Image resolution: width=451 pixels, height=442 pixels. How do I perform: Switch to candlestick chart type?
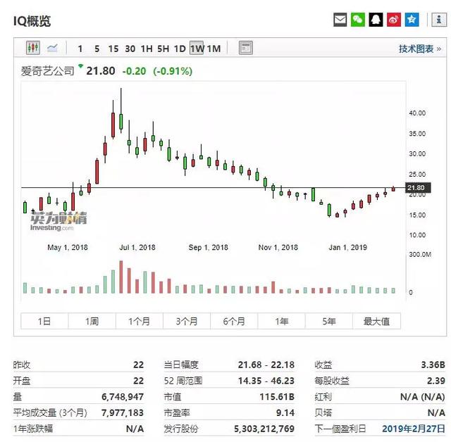point(33,47)
